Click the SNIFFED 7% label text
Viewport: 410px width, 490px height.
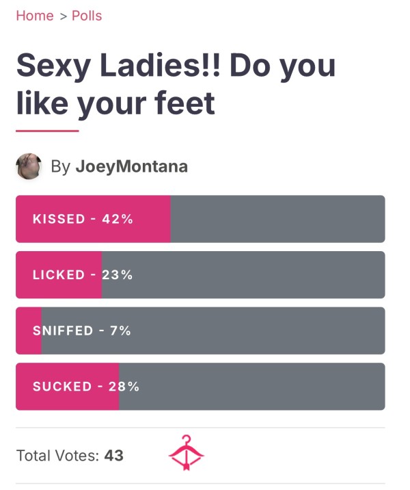click(x=82, y=331)
